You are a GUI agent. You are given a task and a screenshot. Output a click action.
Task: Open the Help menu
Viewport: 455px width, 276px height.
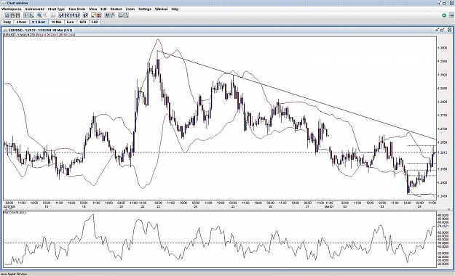(175, 9)
